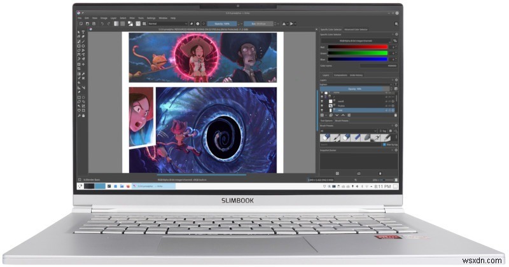This screenshot has height=267, width=509.
Task: Save the document using toolbar icon
Action: click(x=94, y=24)
